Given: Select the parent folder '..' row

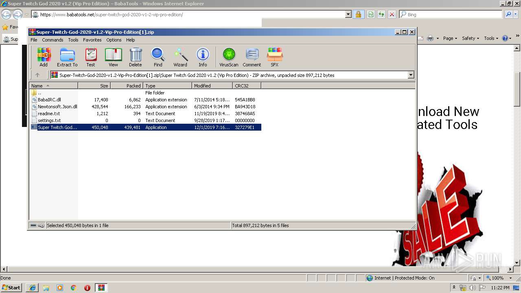Looking at the screenshot, I should coord(145,93).
